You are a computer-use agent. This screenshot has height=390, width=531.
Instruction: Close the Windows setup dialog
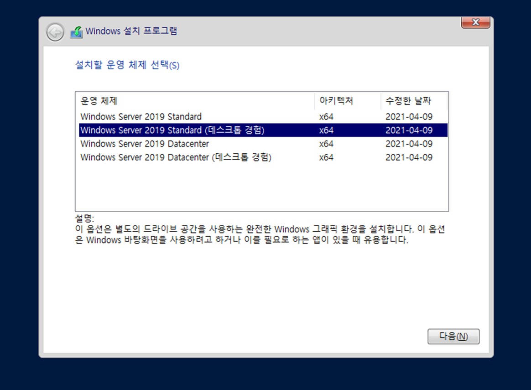click(475, 22)
